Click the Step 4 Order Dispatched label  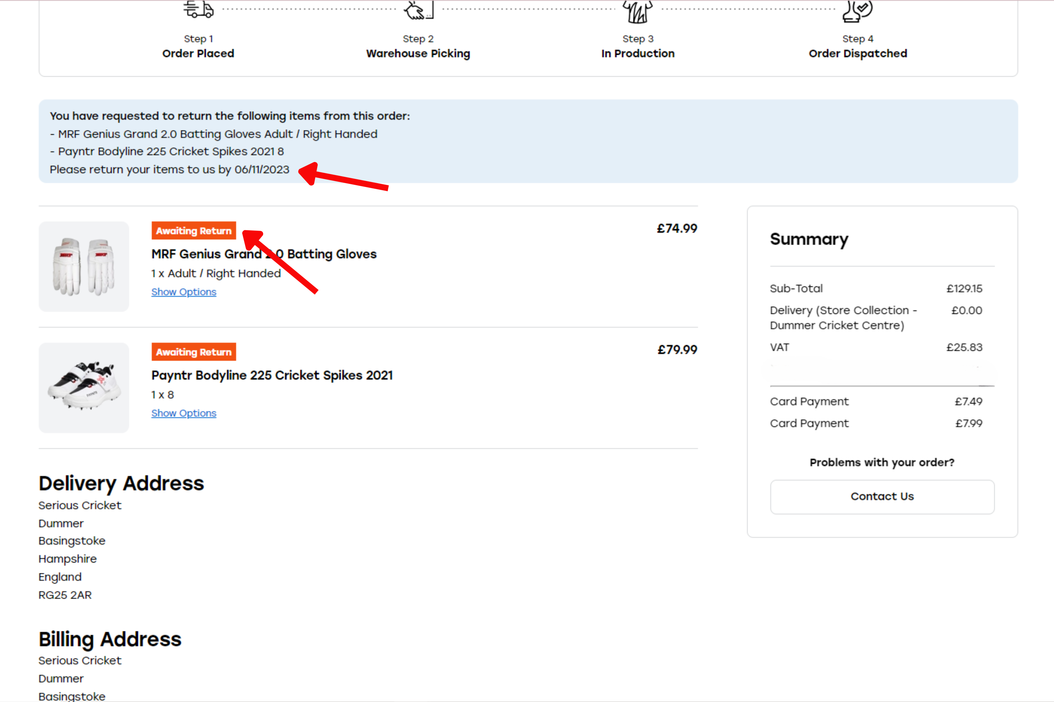[858, 53]
